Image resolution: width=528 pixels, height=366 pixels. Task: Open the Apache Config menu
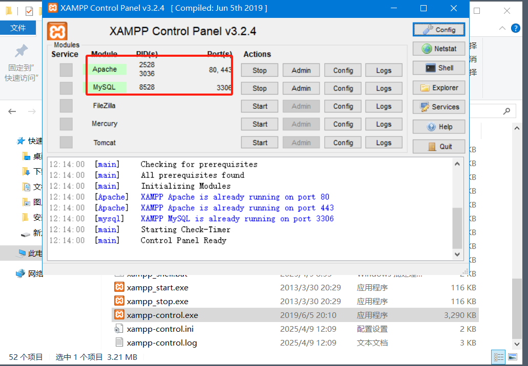343,70
